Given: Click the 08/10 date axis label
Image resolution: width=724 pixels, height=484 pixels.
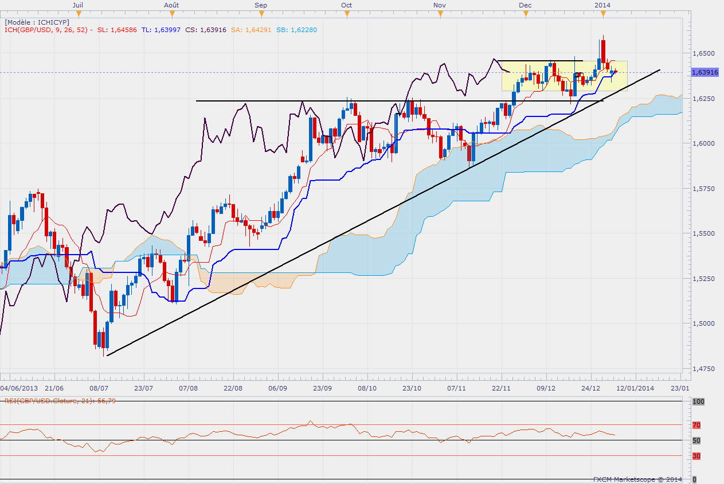Looking at the screenshot, I should [367, 388].
